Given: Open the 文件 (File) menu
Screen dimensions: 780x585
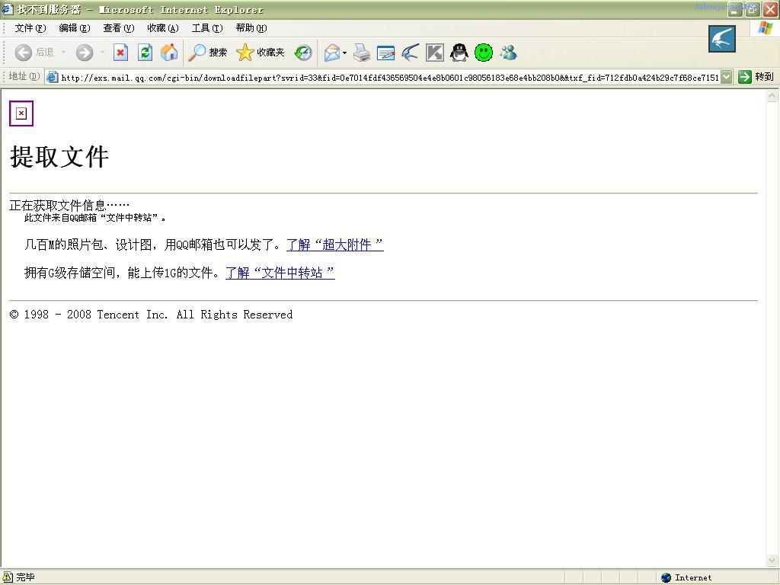Looking at the screenshot, I should tap(30, 28).
